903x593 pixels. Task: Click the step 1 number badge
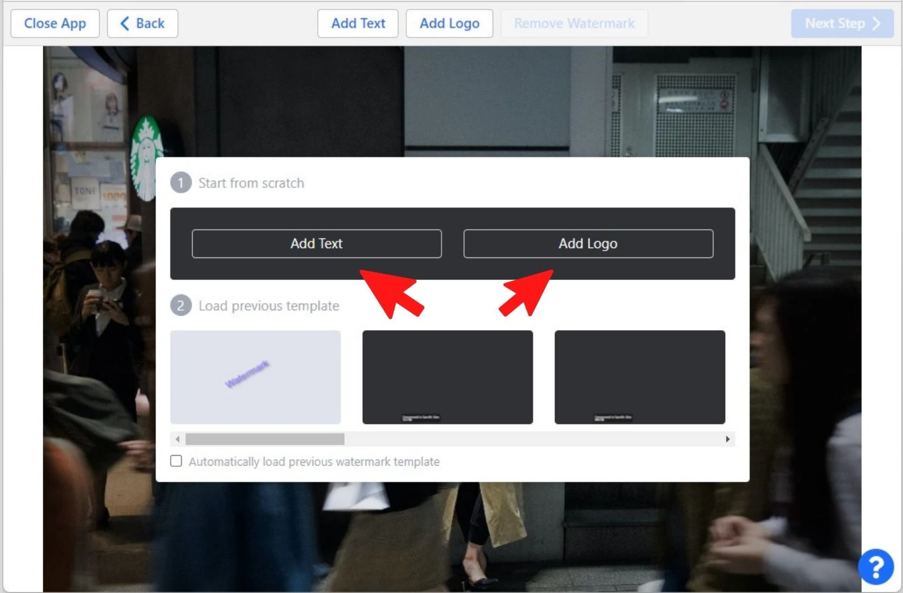(x=181, y=183)
